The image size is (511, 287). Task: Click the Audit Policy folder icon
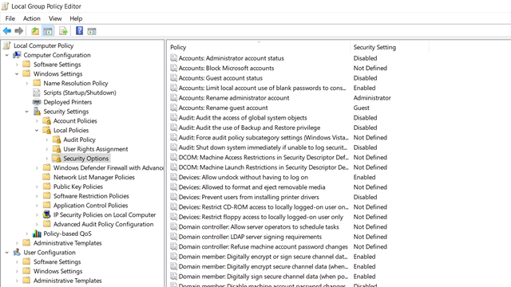(57, 140)
